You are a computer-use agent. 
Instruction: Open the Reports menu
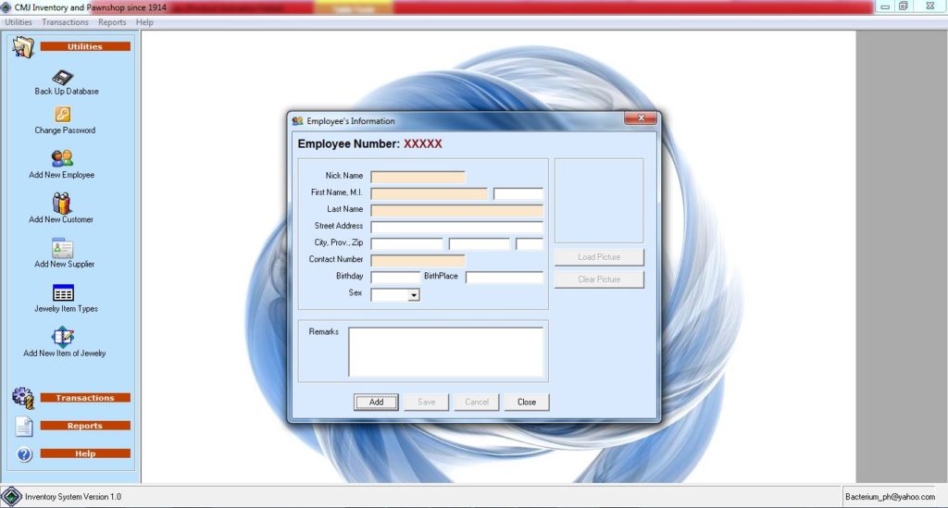coord(112,22)
